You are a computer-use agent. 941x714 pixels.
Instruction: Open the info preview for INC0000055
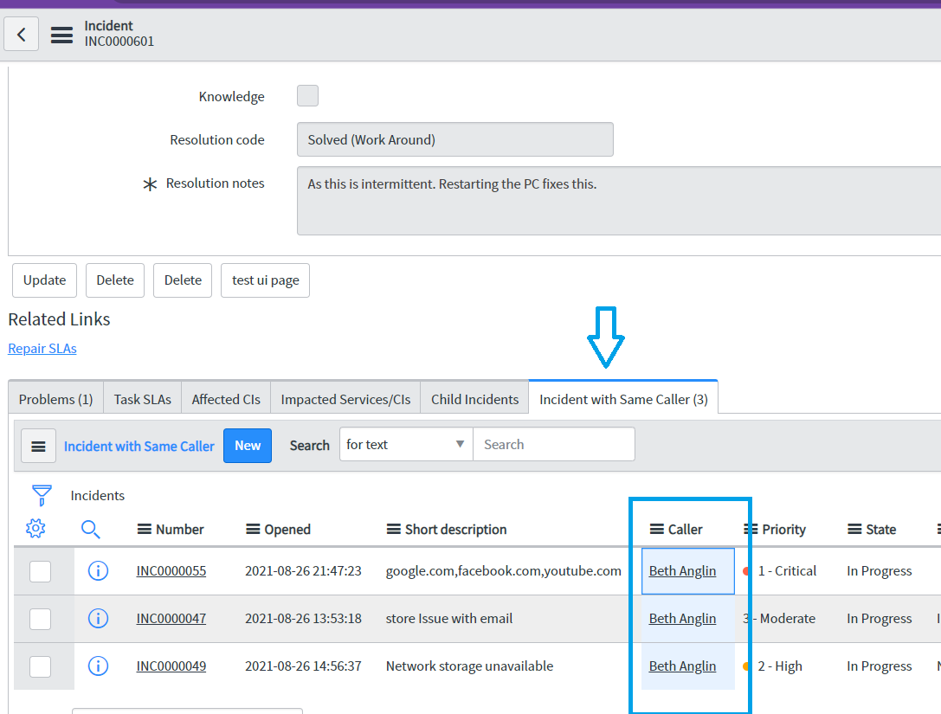[98, 570]
